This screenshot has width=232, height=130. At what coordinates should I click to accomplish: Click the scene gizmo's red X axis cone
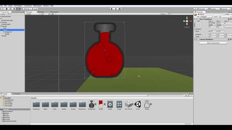(190, 21)
